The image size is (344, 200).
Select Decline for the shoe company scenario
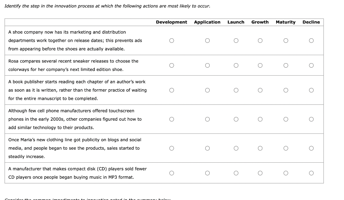click(311, 40)
